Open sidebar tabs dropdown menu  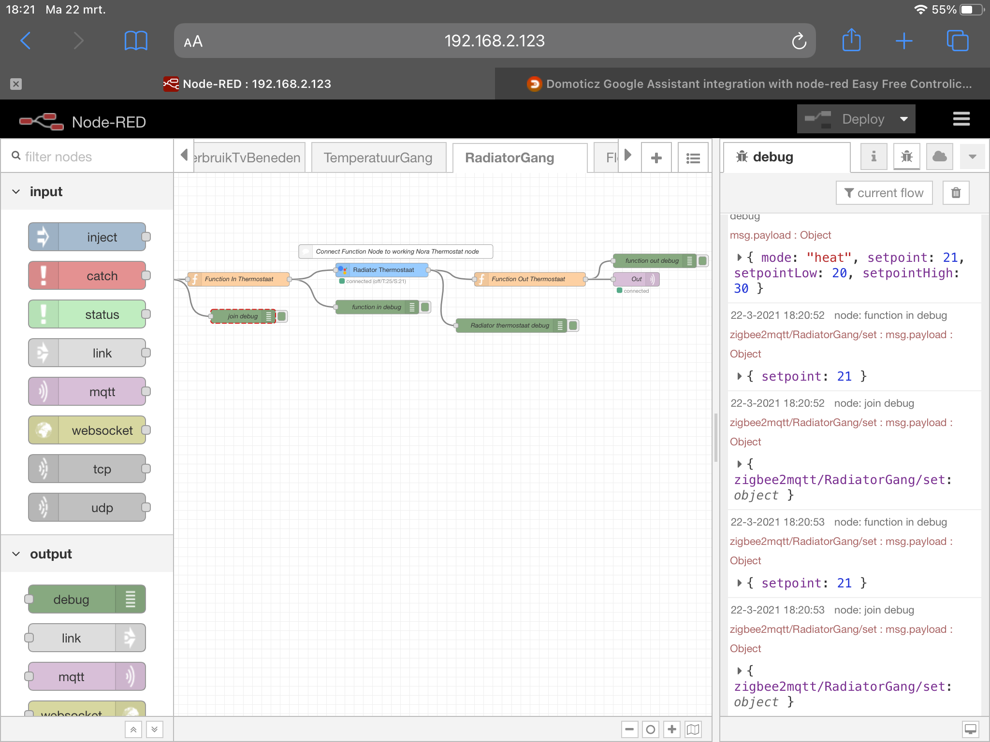tap(972, 157)
